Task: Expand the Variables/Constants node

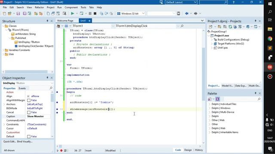Action: tap(3, 50)
